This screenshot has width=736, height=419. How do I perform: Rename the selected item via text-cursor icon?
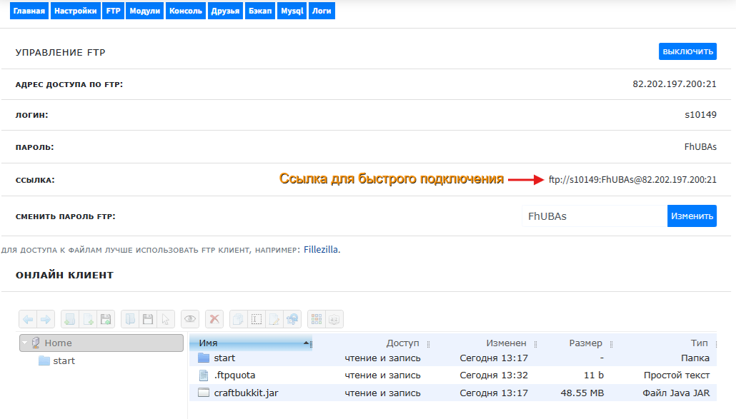pos(257,319)
